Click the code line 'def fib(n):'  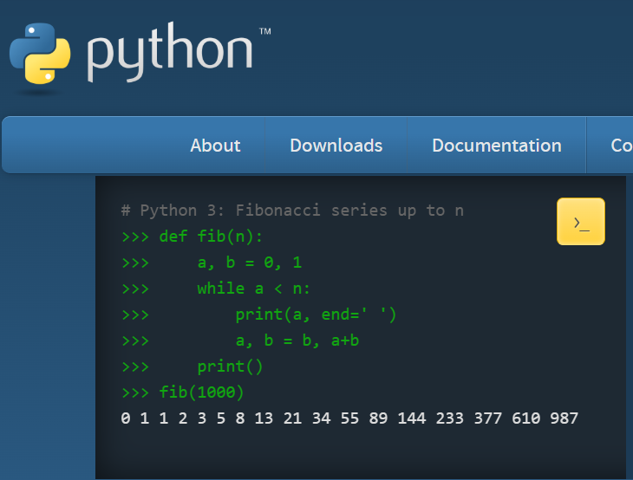click(211, 237)
